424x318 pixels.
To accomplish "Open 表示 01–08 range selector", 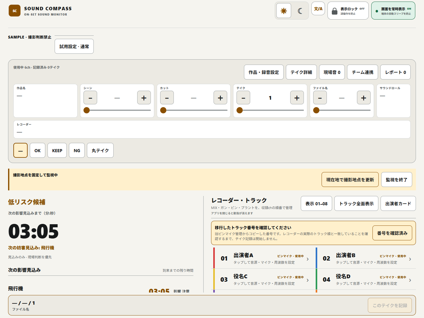I will (317, 203).
